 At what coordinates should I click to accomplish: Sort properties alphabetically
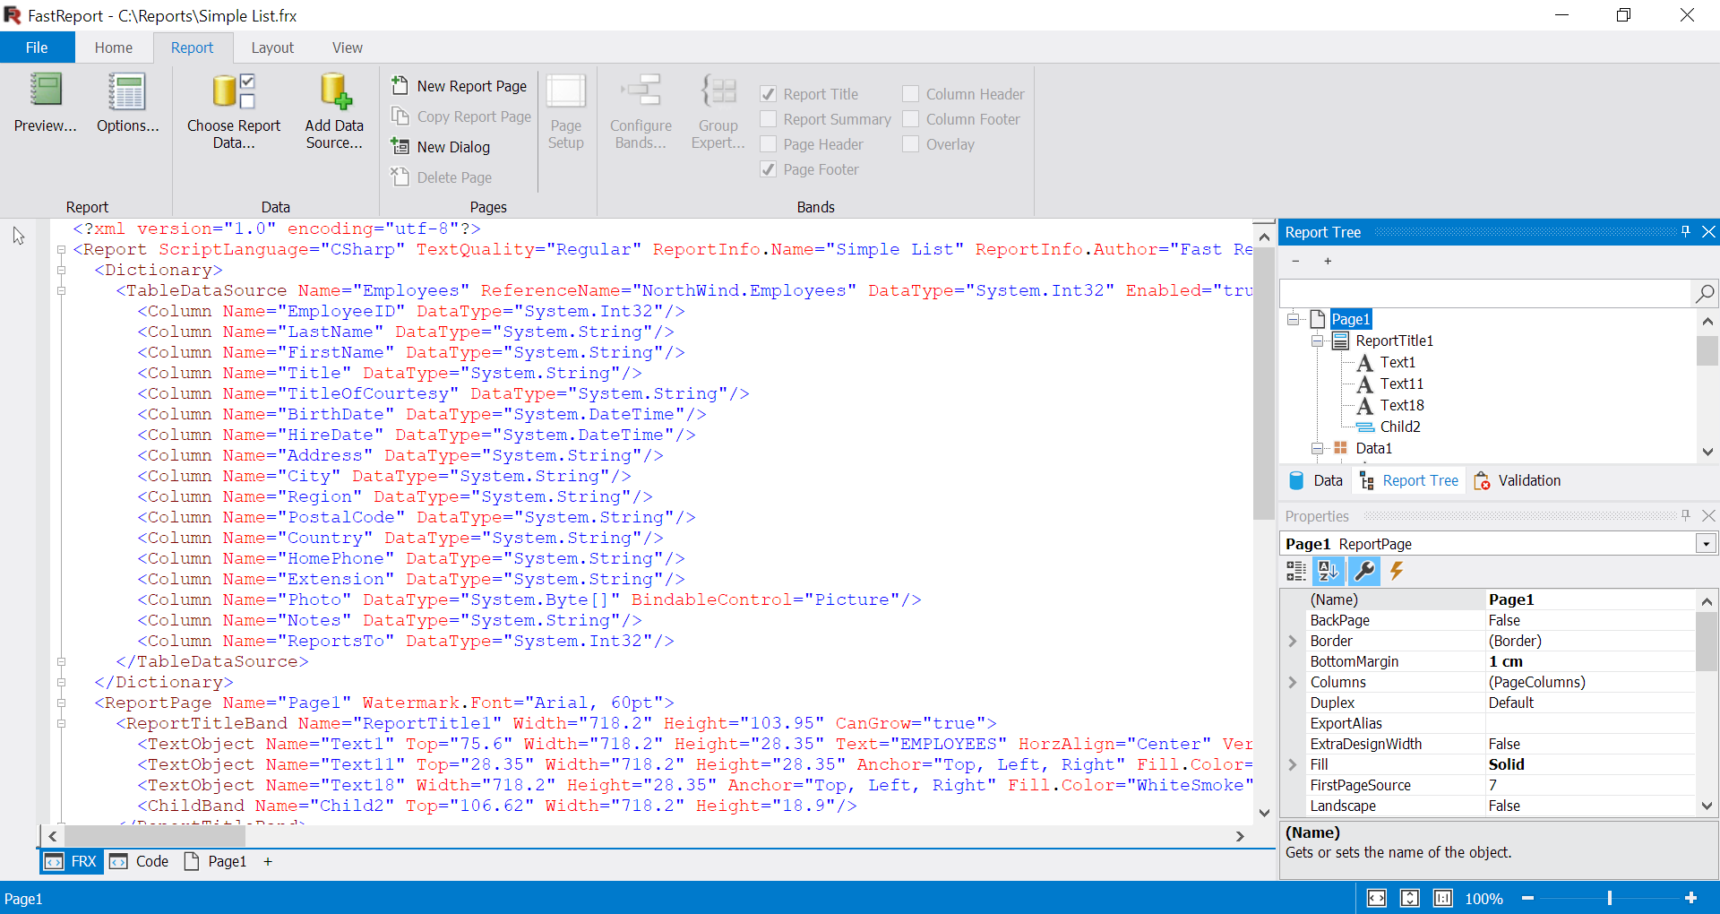[1329, 571]
